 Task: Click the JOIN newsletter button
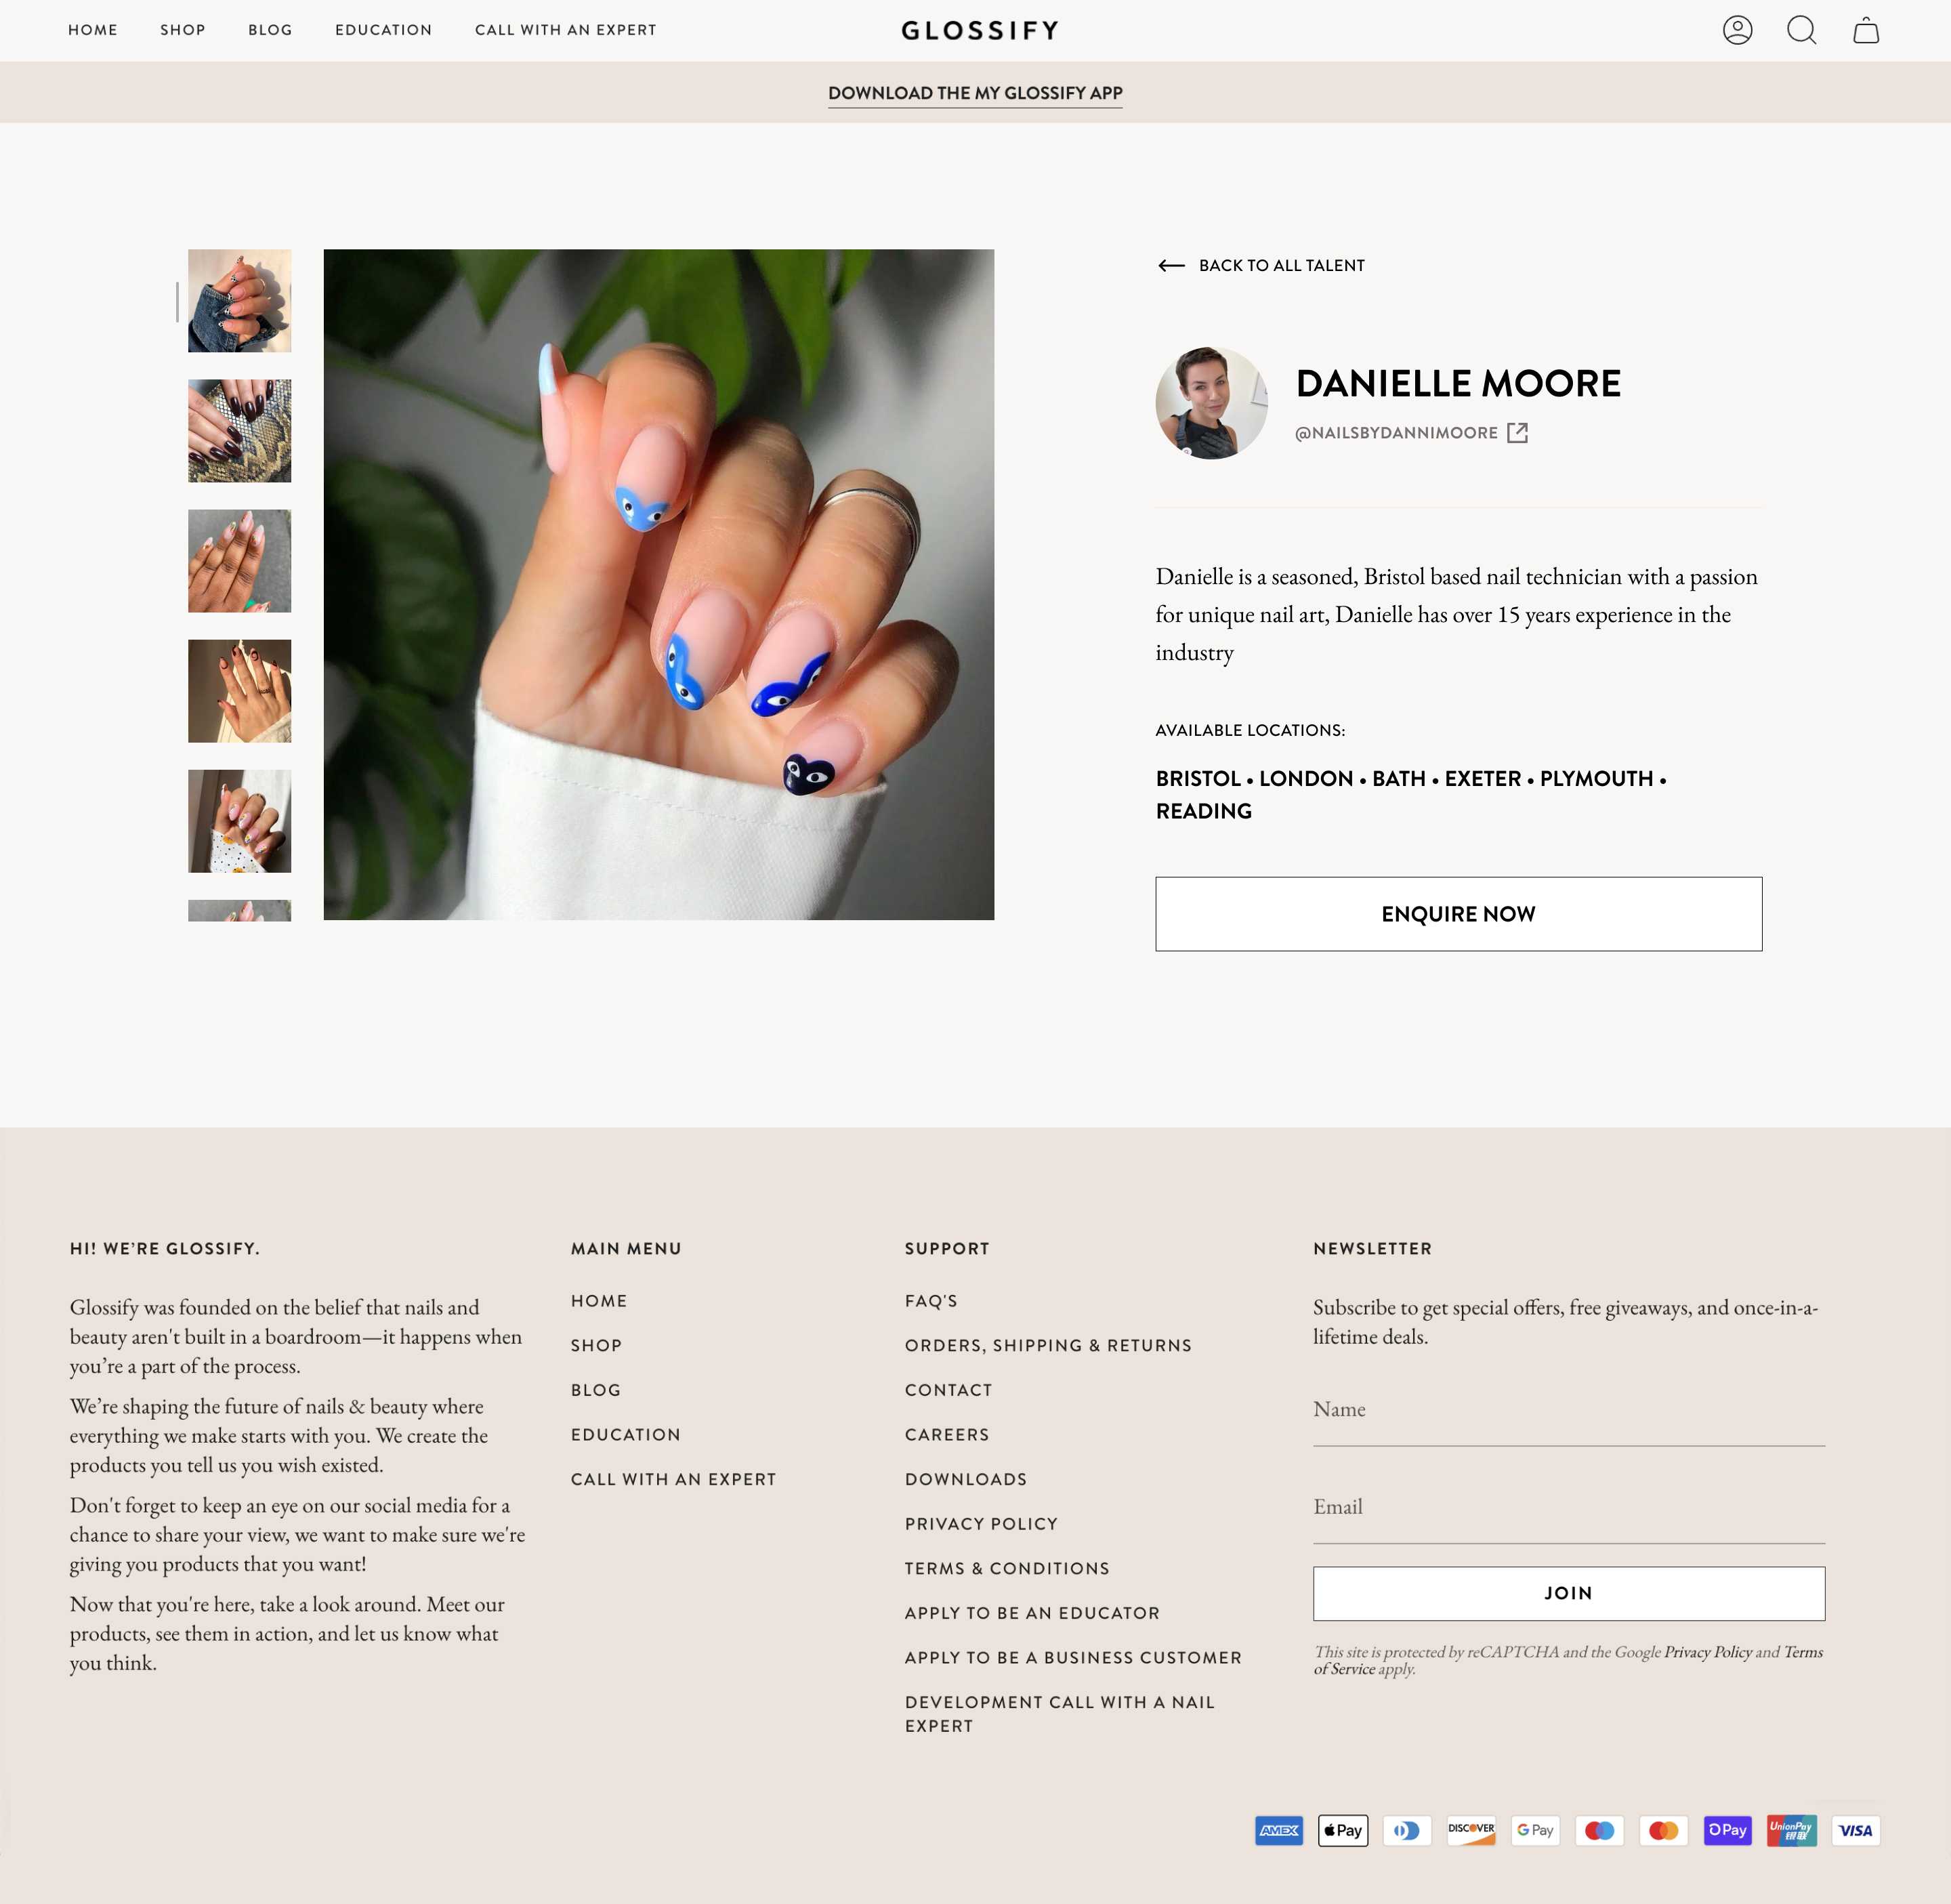click(x=1569, y=1592)
